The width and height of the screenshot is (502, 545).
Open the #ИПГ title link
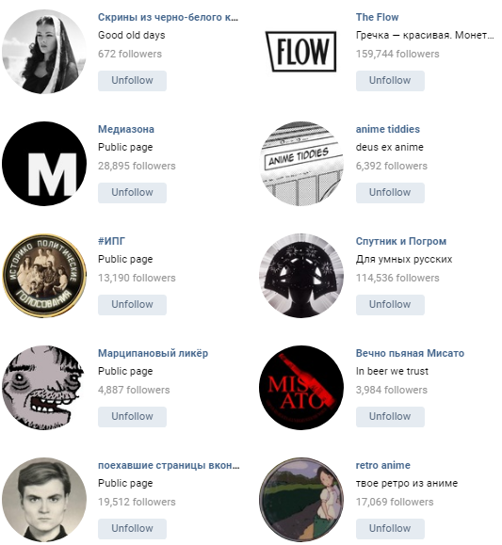point(111,241)
